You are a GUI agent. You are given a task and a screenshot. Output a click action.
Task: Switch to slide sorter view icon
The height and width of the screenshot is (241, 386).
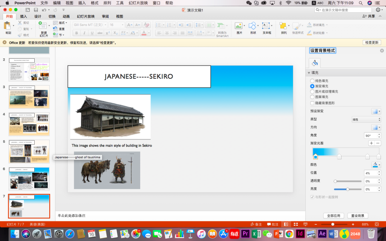(296, 224)
